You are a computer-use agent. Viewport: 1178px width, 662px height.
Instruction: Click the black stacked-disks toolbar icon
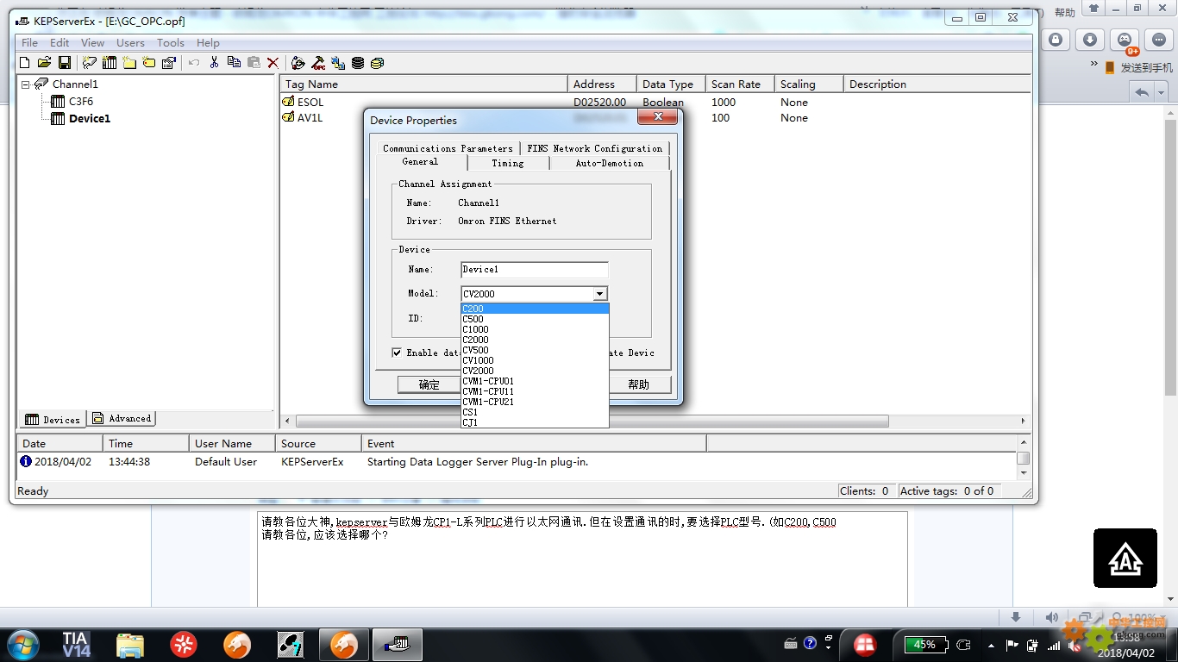pyautogui.click(x=358, y=63)
